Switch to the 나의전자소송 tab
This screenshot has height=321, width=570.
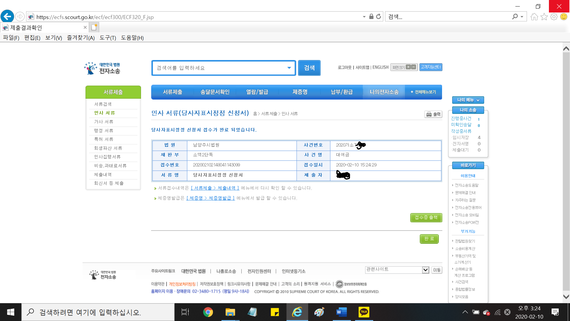click(x=384, y=92)
